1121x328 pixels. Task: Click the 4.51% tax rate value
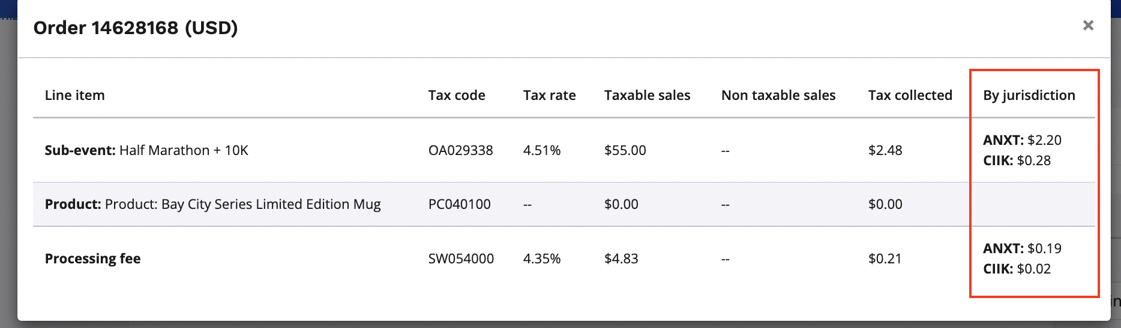[541, 150]
